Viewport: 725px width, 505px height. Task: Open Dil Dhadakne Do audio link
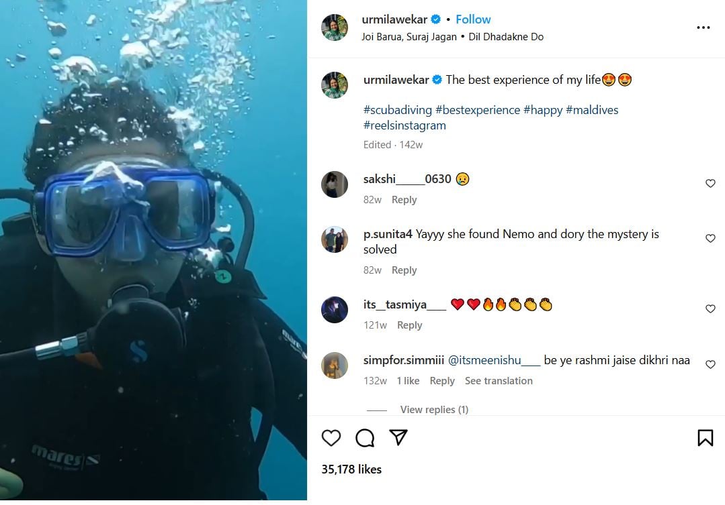pos(506,37)
